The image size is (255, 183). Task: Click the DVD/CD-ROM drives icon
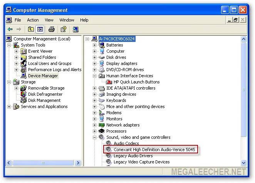102,70
